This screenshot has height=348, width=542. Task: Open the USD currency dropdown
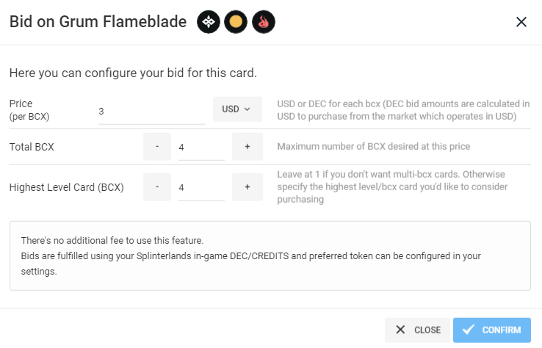coord(237,109)
